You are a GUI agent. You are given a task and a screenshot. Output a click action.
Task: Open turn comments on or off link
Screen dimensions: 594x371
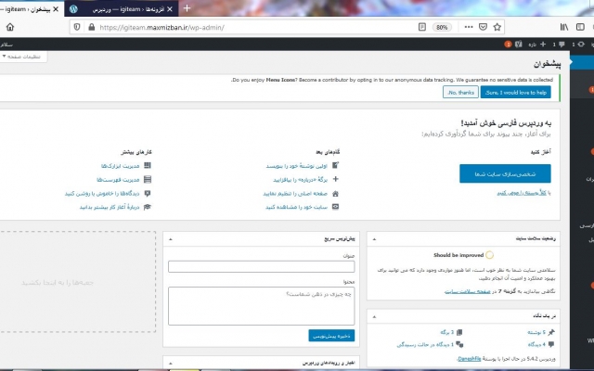pos(102,194)
